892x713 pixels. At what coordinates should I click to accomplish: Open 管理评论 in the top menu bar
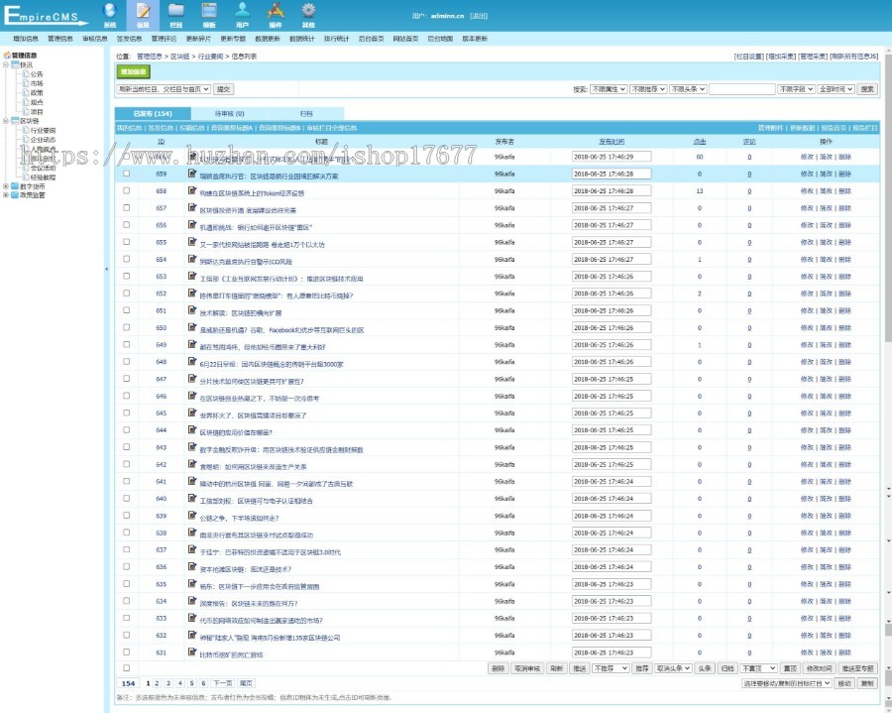click(164, 39)
